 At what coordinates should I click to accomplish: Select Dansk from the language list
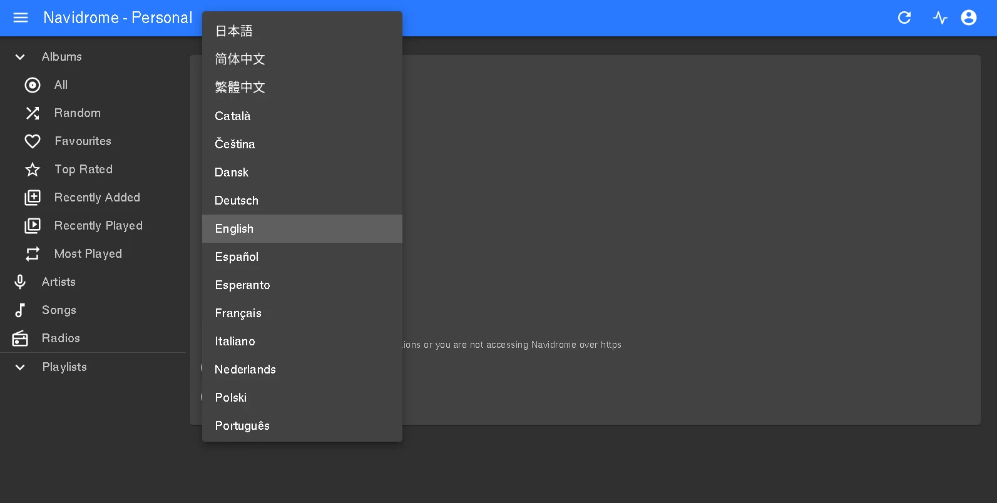coord(302,172)
